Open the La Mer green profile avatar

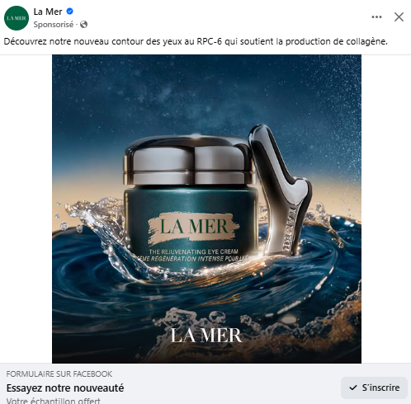(17, 18)
